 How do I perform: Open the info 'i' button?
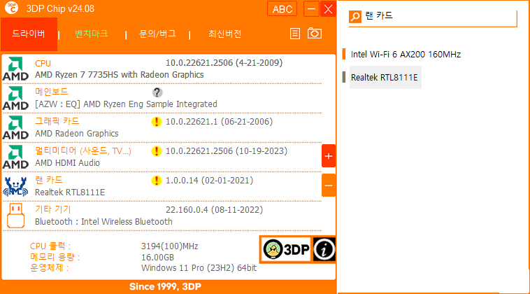click(x=324, y=250)
